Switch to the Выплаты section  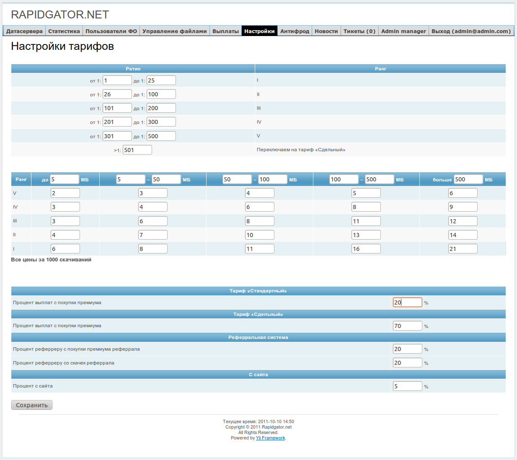[225, 31]
